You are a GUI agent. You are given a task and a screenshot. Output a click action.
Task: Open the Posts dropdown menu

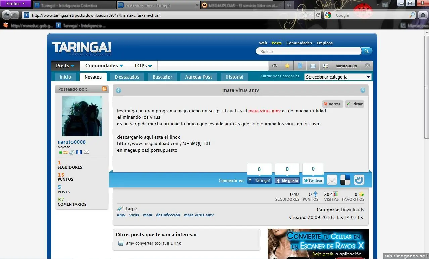click(65, 66)
